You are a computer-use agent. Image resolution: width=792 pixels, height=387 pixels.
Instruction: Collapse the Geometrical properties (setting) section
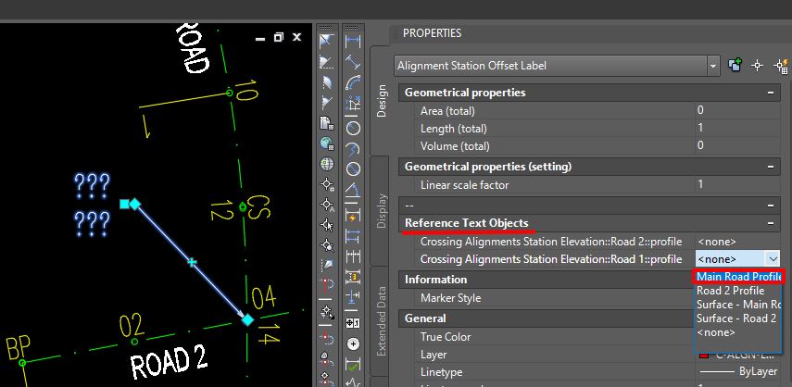tap(771, 167)
